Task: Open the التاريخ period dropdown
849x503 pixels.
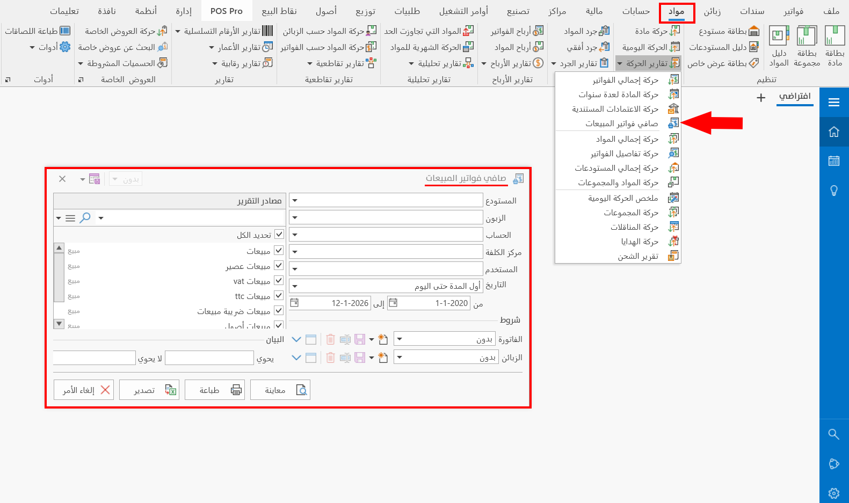Action: pyautogui.click(x=295, y=286)
